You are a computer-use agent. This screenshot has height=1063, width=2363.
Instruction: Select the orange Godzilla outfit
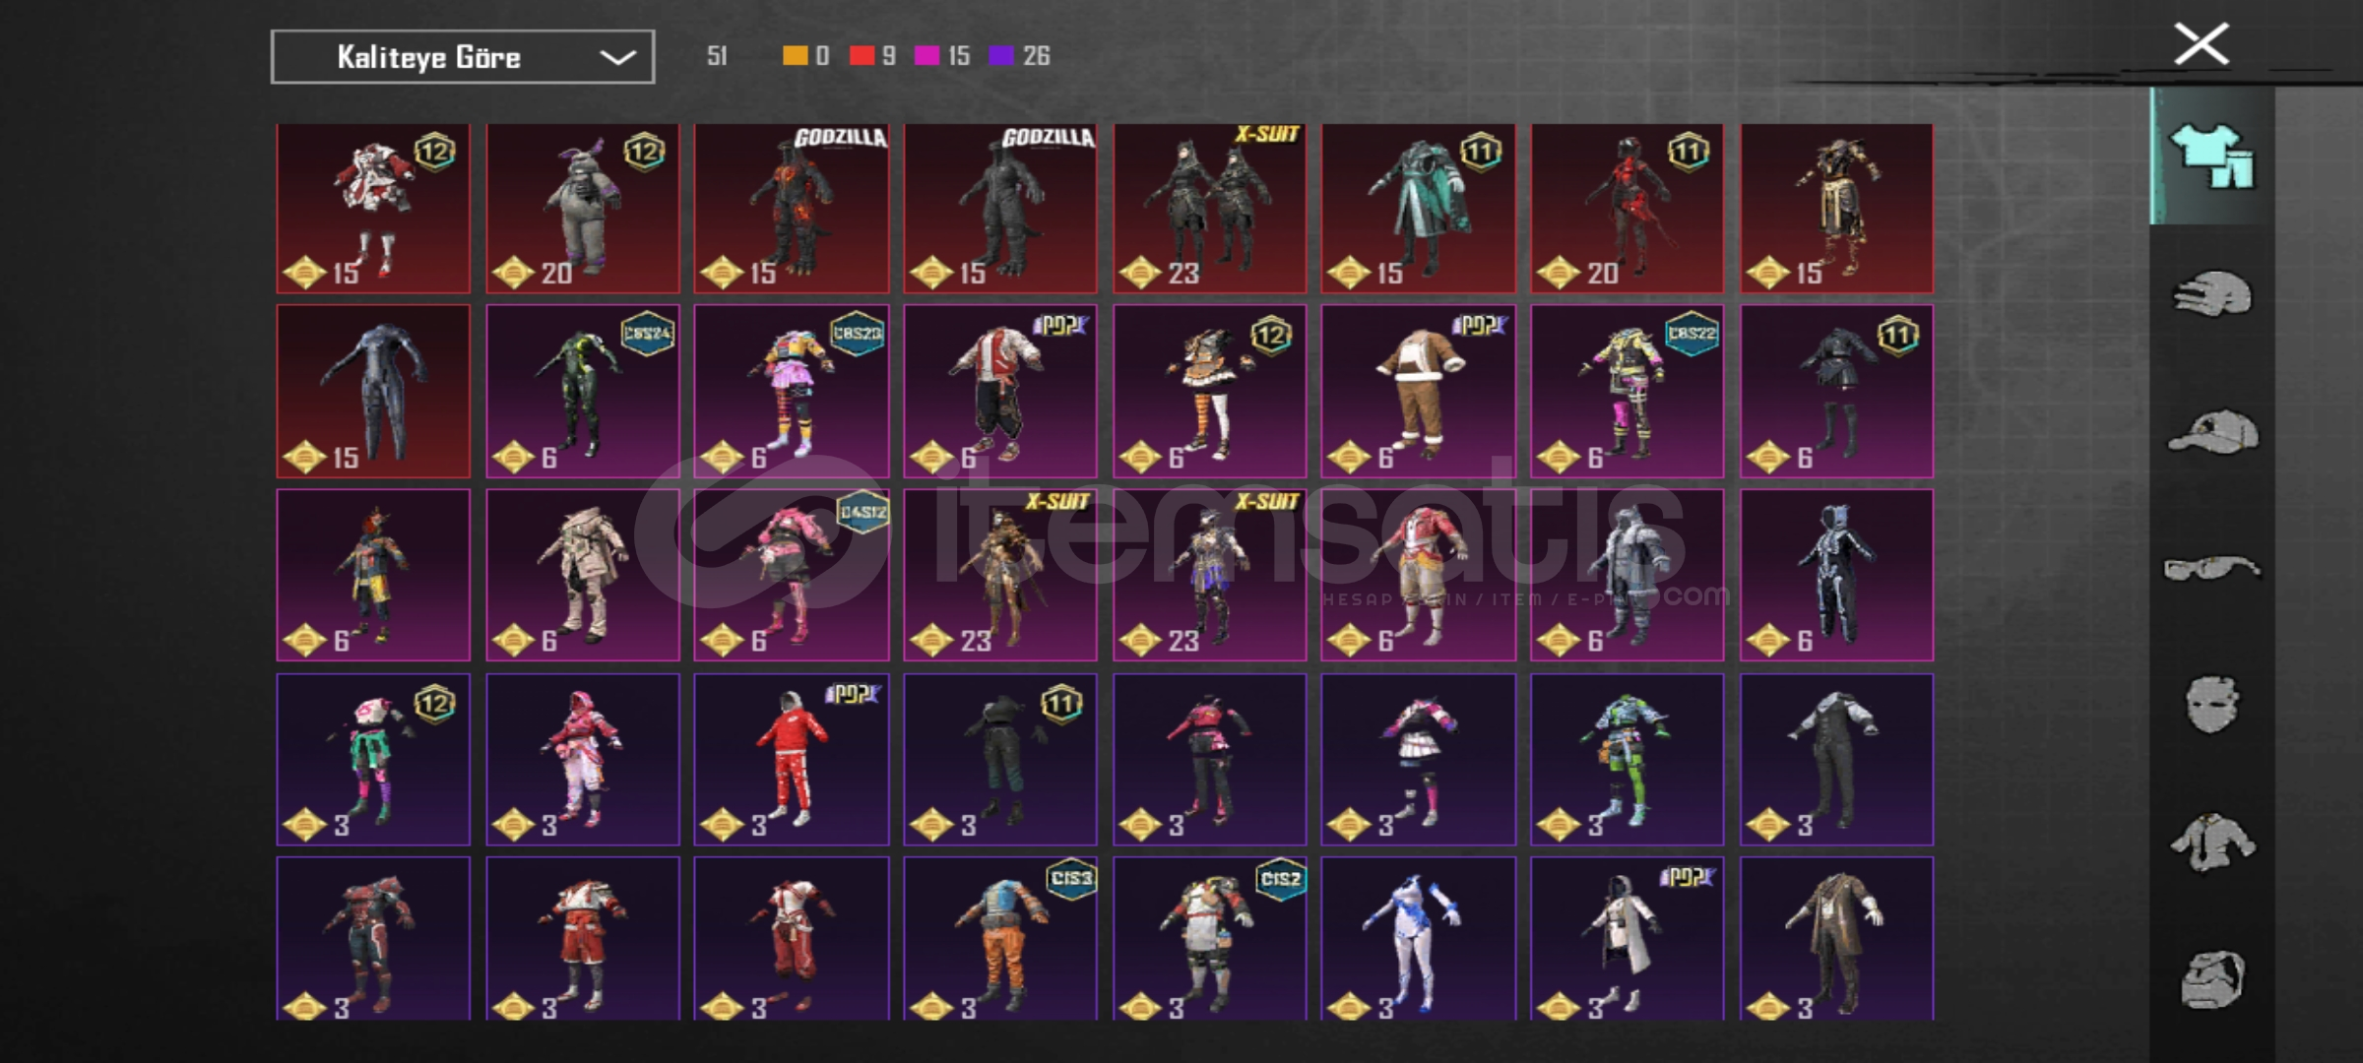point(792,209)
